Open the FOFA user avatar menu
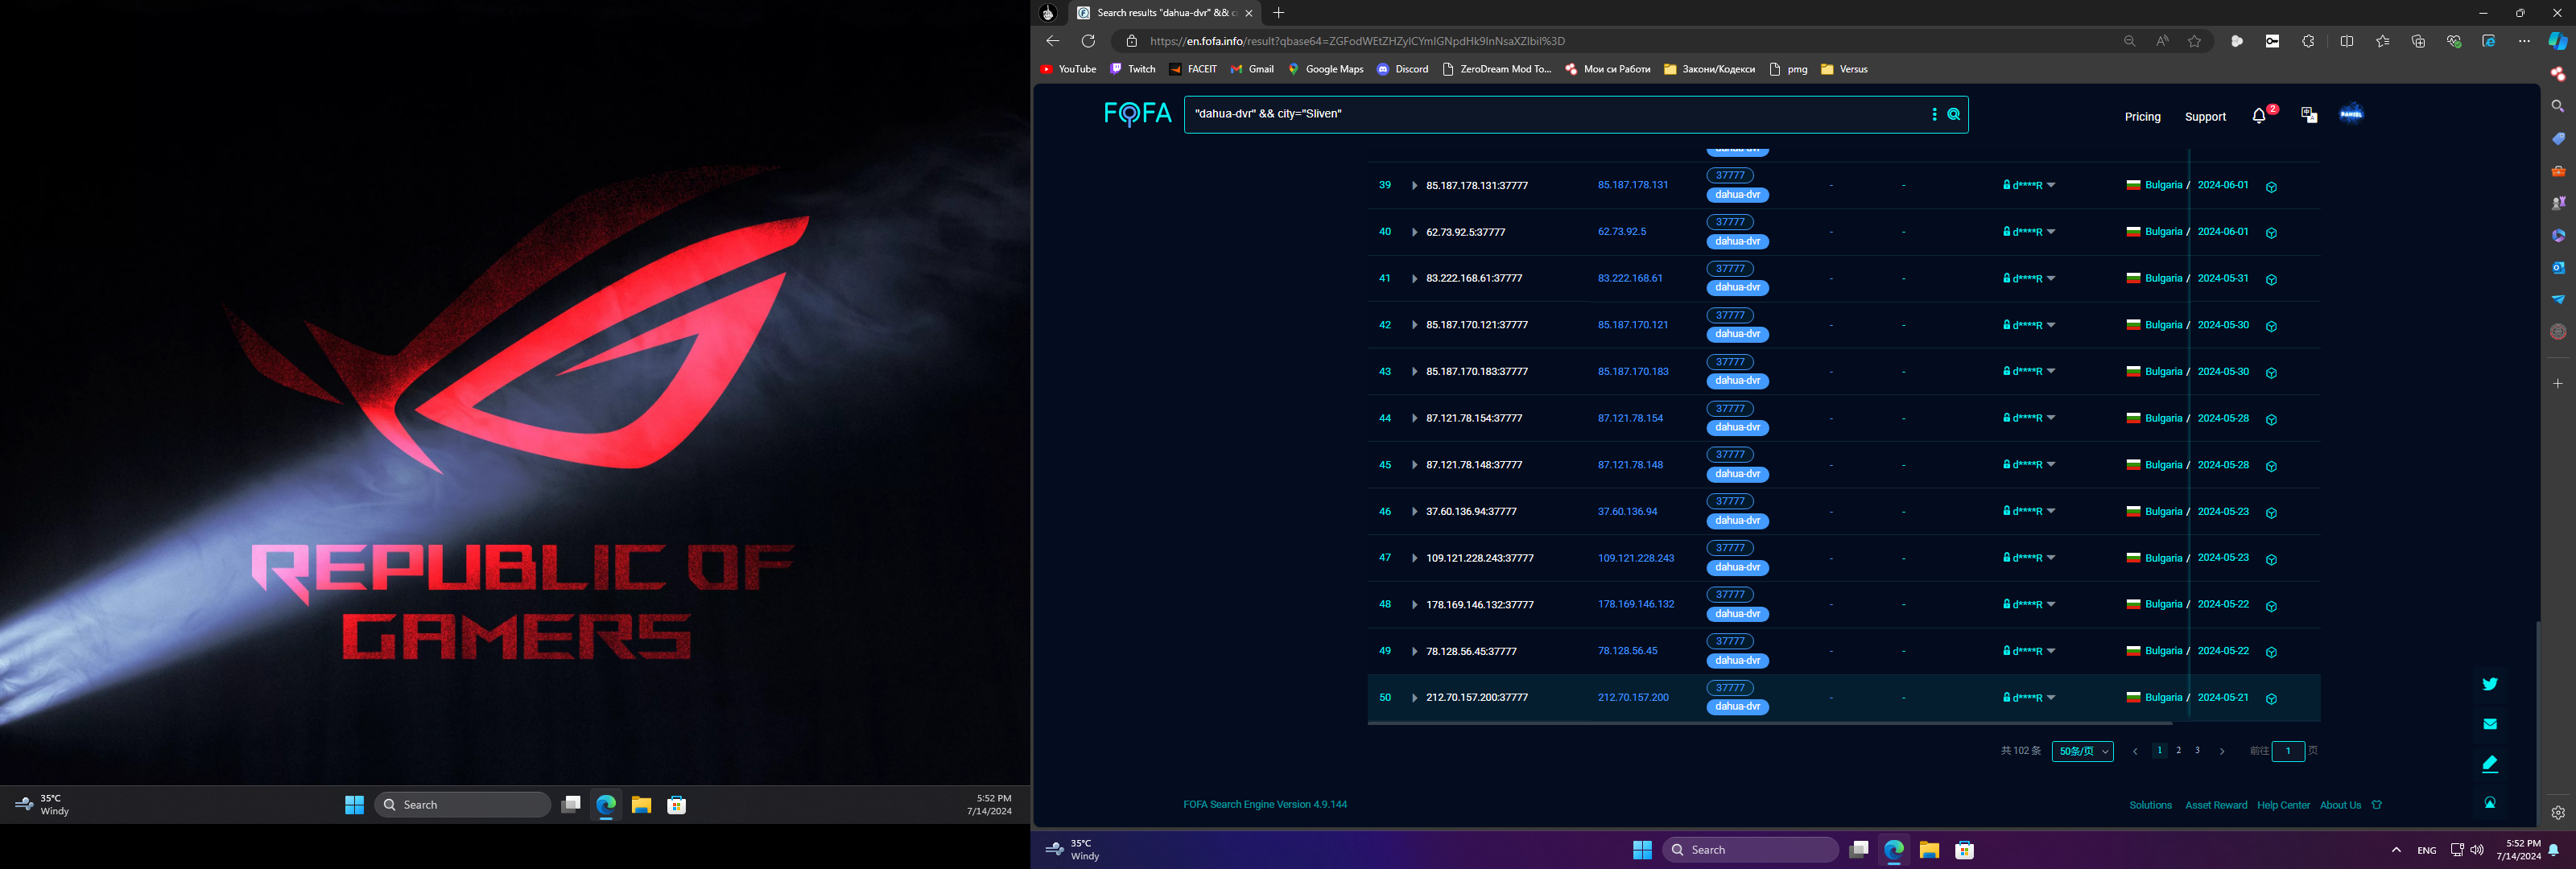This screenshot has width=2576, height=869. (x=2352, y=113)
